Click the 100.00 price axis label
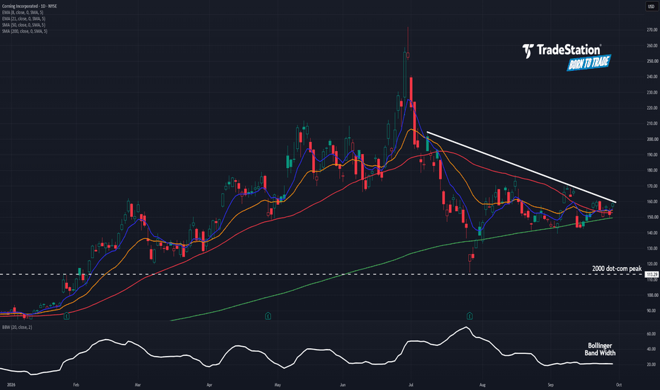This screenshot has width=660, height=390. [x=652, y=295]
